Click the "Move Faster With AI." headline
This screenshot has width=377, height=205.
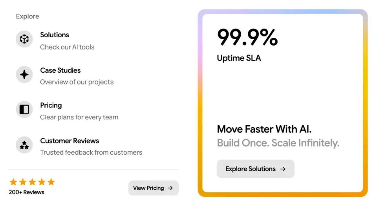pyautogui.click(x=264, y=129)
